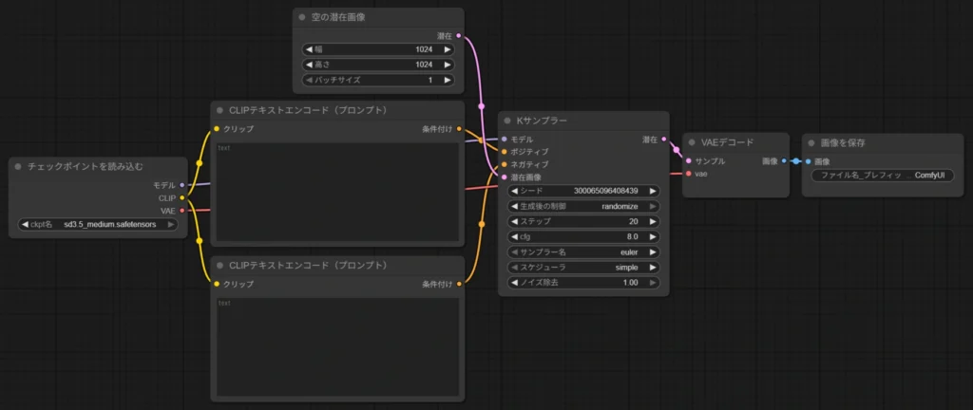Viewport: 973px width, 410px height.
Task: Click the シード value 300065096408439
Action: 606,191
